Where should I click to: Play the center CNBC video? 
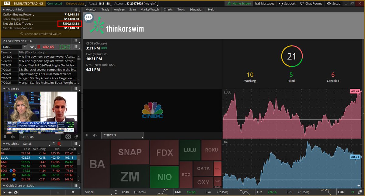(87, 135)
